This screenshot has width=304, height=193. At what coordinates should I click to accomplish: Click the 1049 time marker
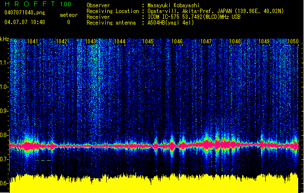(x=264, y=41)
